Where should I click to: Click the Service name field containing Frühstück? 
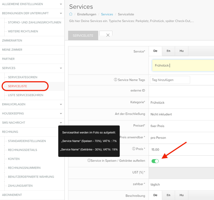pyautogui.click(x=182, y=65)
